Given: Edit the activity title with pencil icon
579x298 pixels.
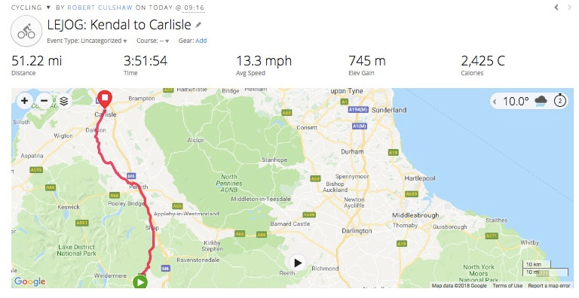Looking at the screenshot, I should [x=198, y=25].
